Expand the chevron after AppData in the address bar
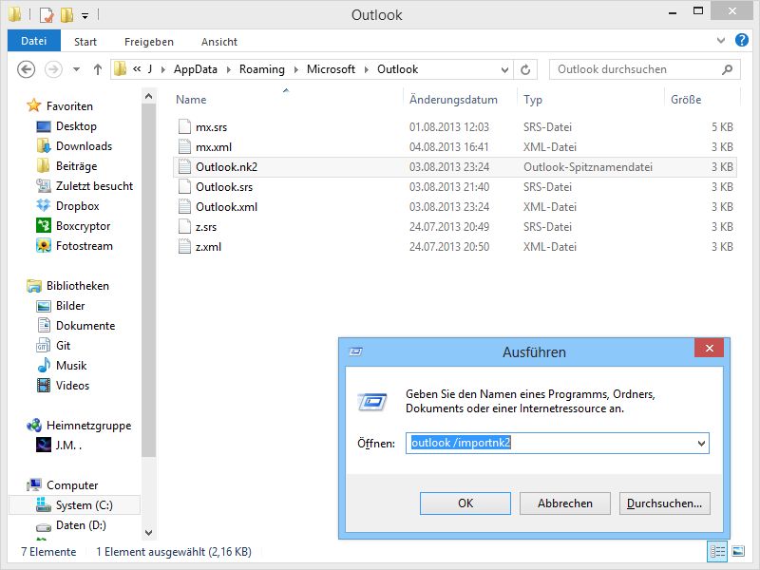760x570 pixels. [x=229, y=69]
